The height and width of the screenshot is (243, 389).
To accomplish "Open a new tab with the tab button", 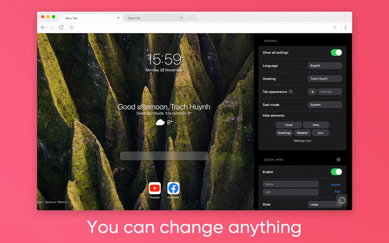I will [192, 18].
